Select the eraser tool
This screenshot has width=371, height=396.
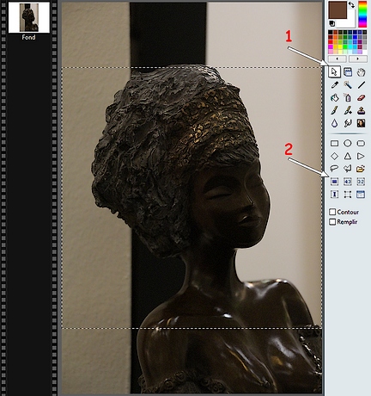coord(361,98)
